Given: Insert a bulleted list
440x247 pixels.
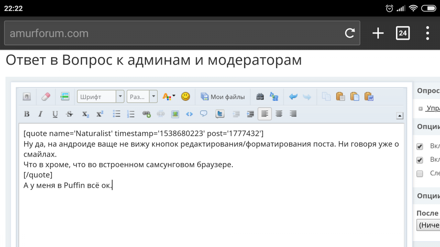Looking at the screenshot, I should point(117,114).
